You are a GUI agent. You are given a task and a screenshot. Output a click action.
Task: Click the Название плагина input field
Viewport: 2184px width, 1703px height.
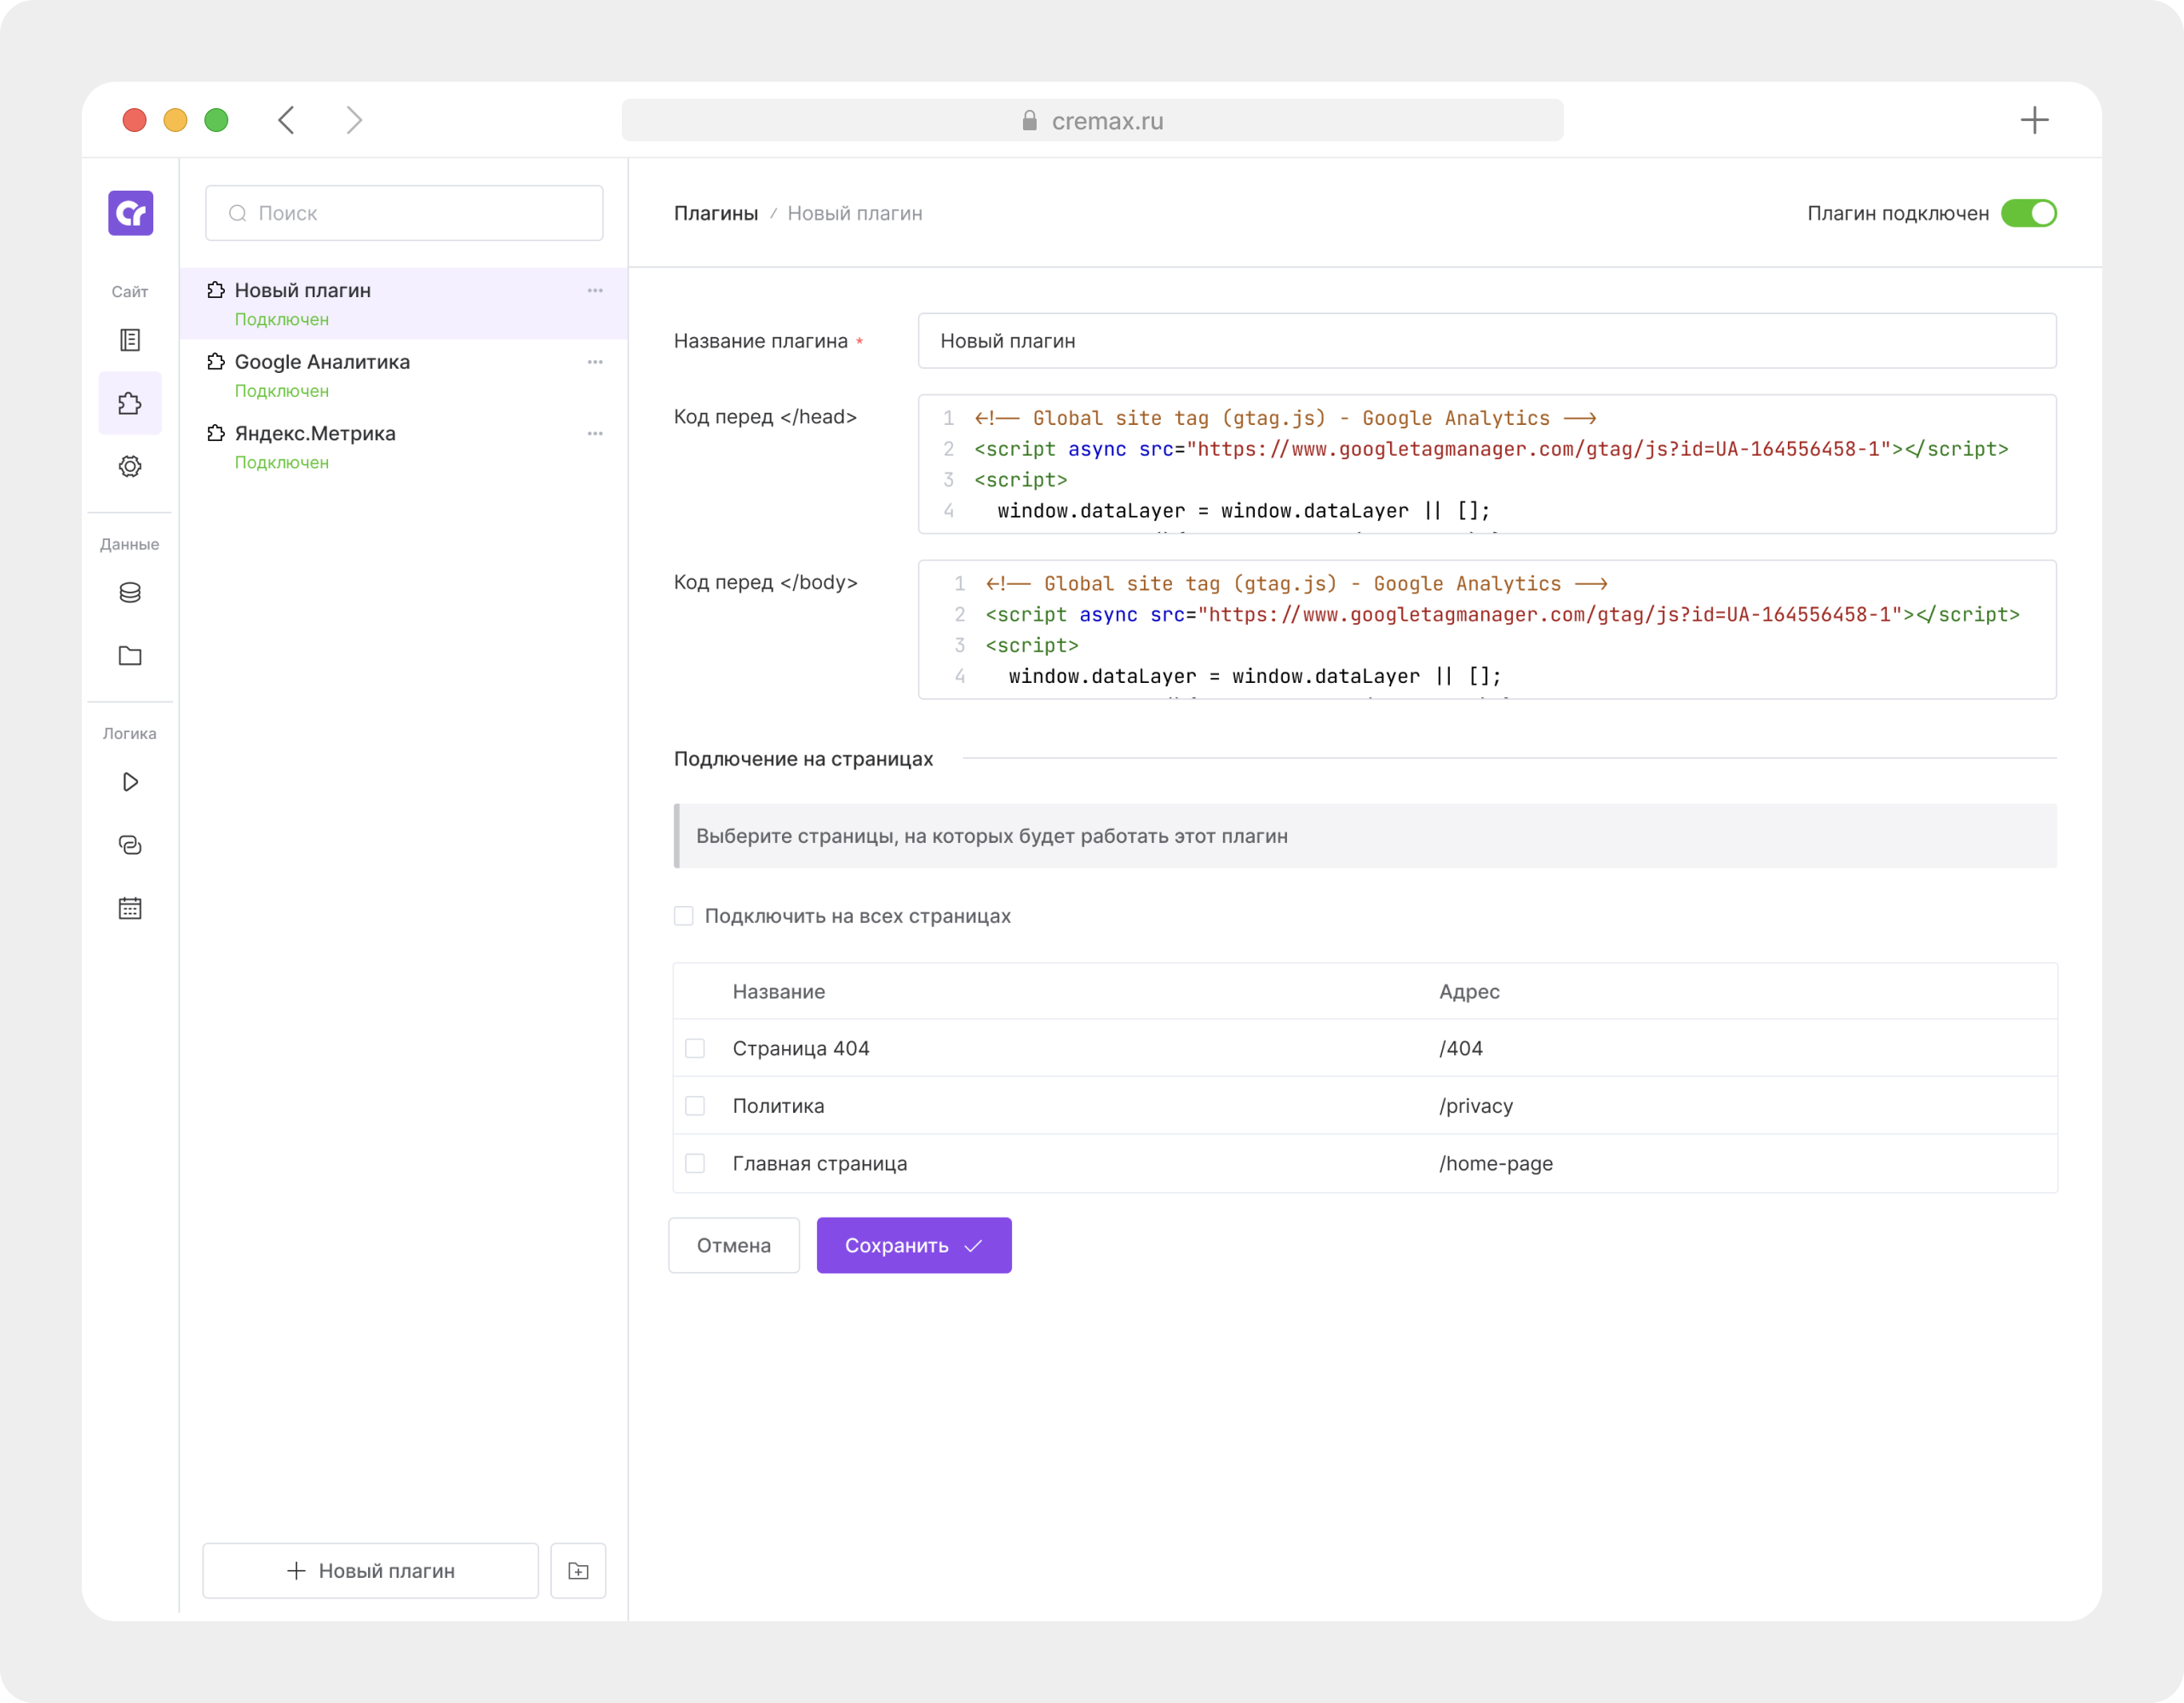[x=1487, y=341]
